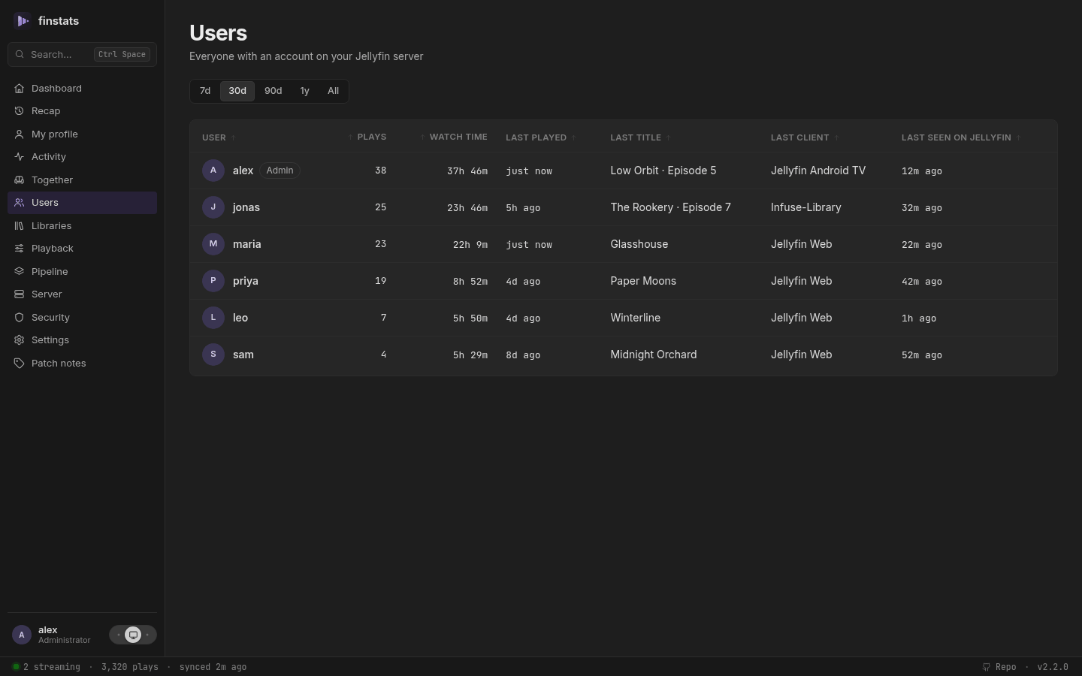Click the Libraries books icon
The image size is (1082, 676).
pos(19,226)
